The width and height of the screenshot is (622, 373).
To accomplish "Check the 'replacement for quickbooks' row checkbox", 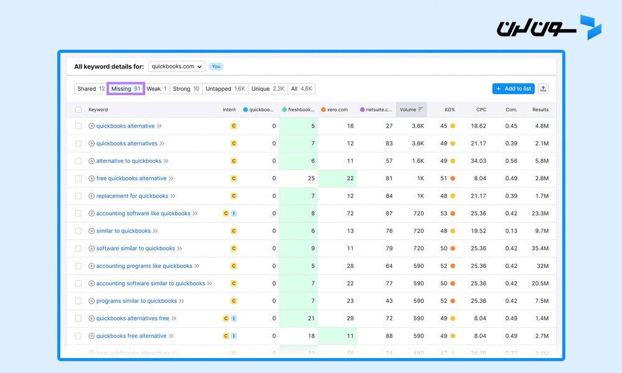I will (x=78, y=196).
